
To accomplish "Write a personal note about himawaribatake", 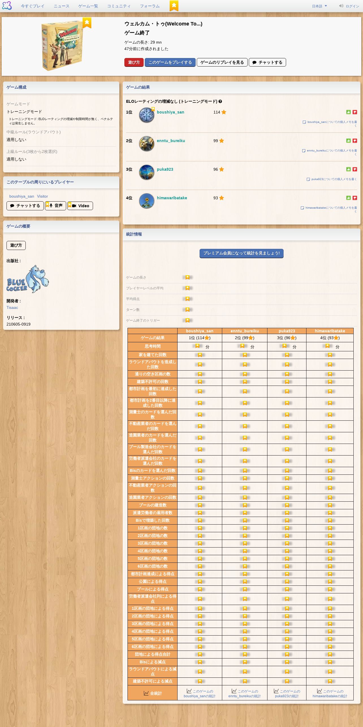I will 329,209.
